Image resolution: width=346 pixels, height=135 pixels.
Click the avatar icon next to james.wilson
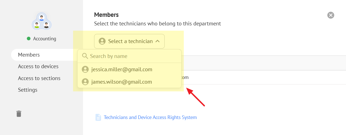click(x=85, y=82)
